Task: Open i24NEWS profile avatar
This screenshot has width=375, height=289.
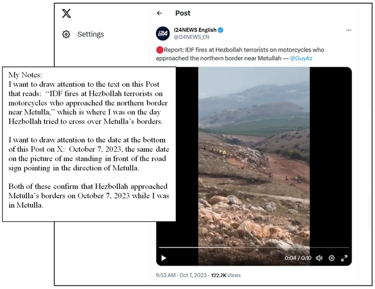Action: click(x=163, y=34)
